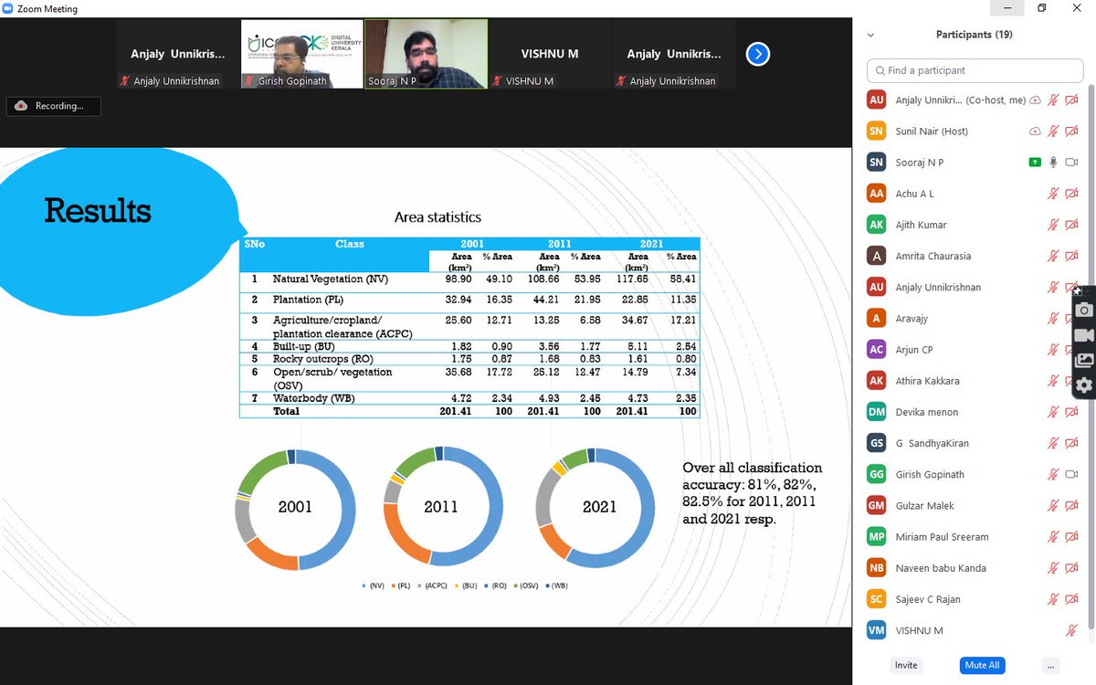Start the side toolbar's video camera recorder

pos(1084,335)
